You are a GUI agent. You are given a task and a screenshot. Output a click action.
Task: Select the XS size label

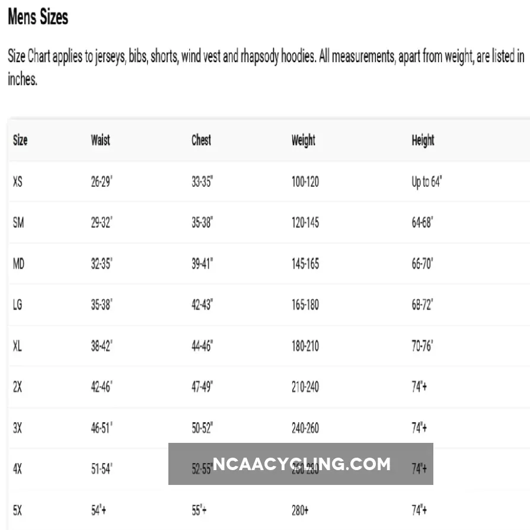pos(18,181)
